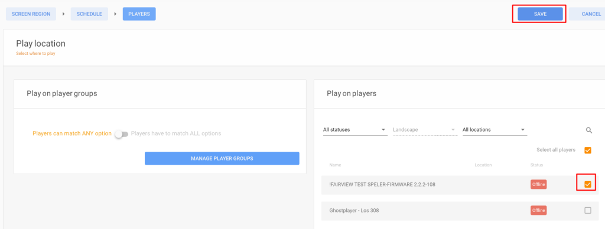605x229 pixels.
Task: Click Offline badge on FAIRVIEW TEST SPELER row
Action: tap(539, 184)
